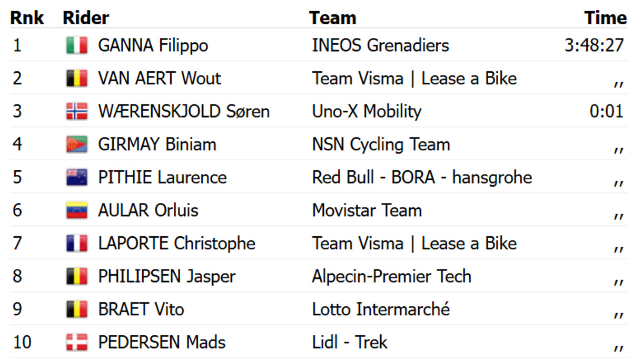Select rider PHILIPSEN Jasper
The height and width of the screenshot is (358, 632).
click(x=166, y=276)
